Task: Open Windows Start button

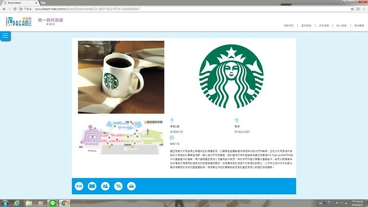Action: pos(5,203)
